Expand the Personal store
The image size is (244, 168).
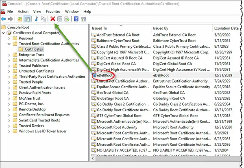pos(9,38)
